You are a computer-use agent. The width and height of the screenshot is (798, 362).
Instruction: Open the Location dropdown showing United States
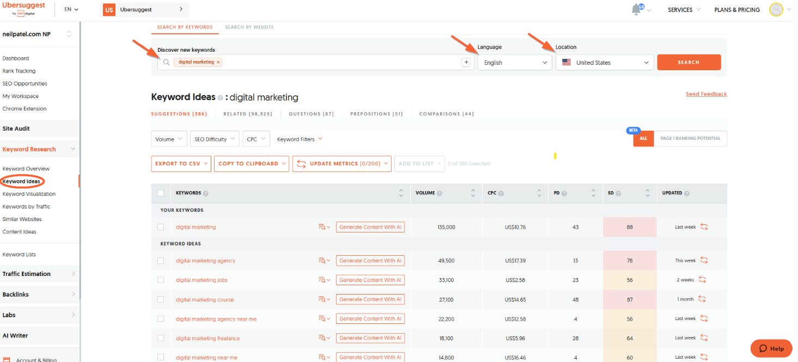pos(604,63)
